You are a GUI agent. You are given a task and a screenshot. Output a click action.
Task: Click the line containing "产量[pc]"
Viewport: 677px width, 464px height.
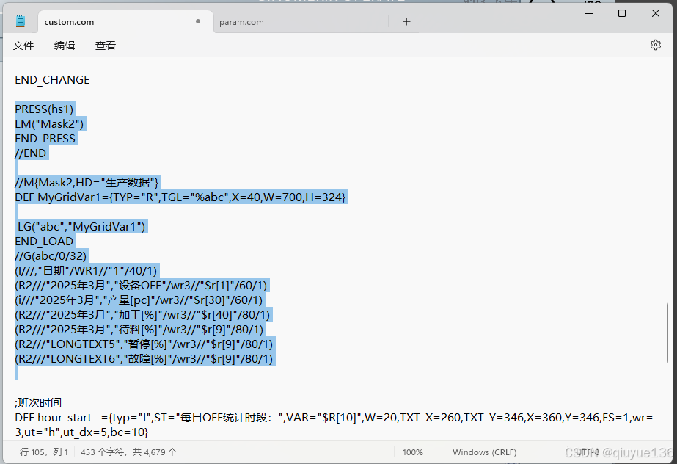click(x=139, y=300)
